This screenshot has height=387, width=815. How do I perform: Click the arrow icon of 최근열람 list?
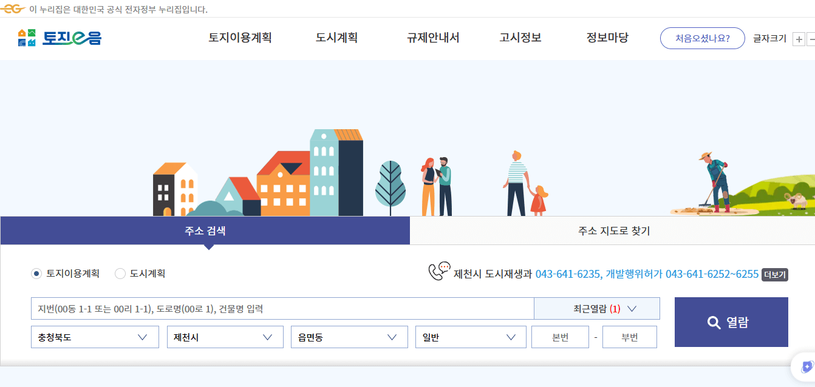click(630, 308)
